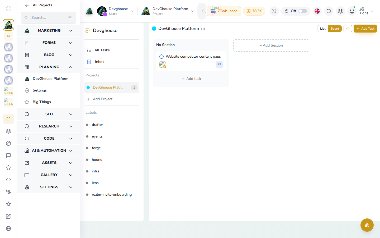Switch to Board view
This screenshot has height=238, width=380.
pyautogui.click(x=335, y=29)
